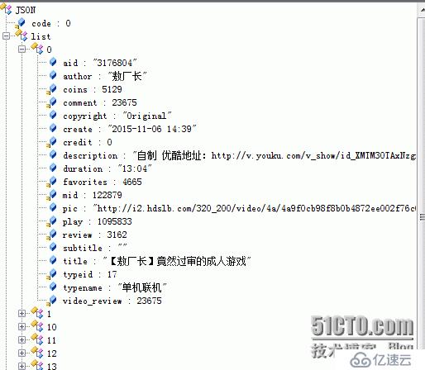This screenshot has height=370, width=425.
Task: Select the code : 0 entry
Action: (51, 23)
